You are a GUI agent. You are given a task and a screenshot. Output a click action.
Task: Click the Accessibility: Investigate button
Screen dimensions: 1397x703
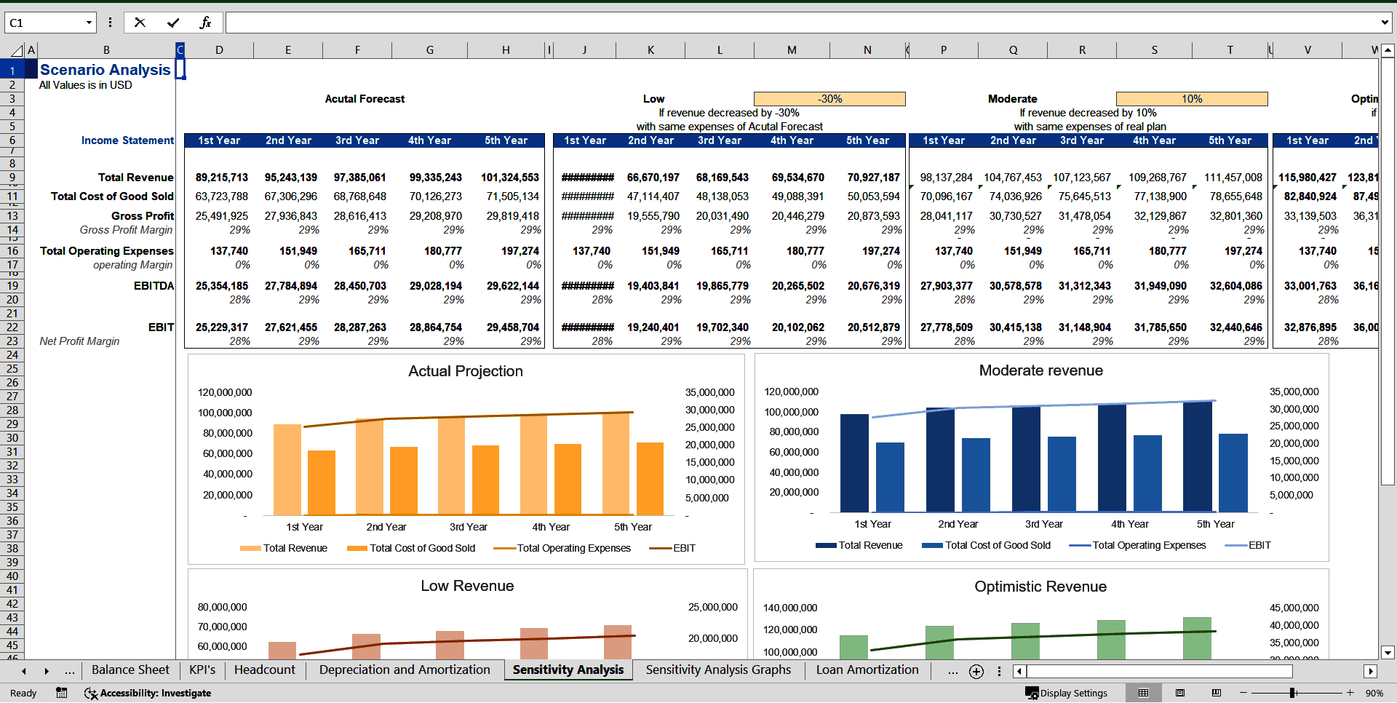148,693
